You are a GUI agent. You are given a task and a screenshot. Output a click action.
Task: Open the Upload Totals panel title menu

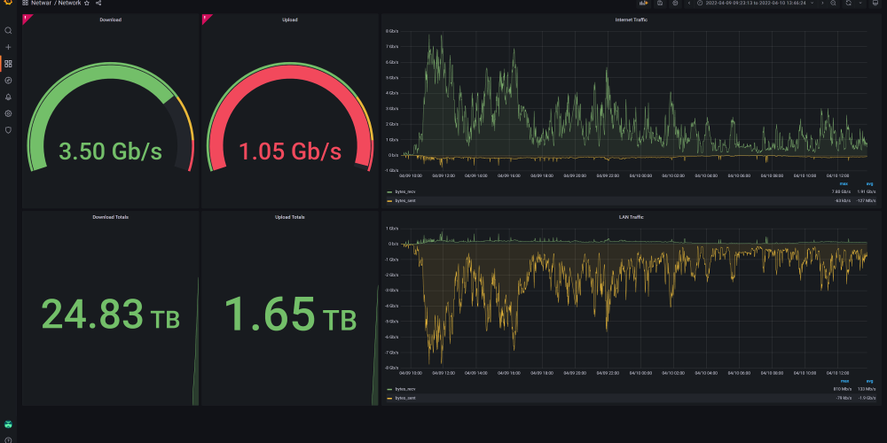[290, 216]
